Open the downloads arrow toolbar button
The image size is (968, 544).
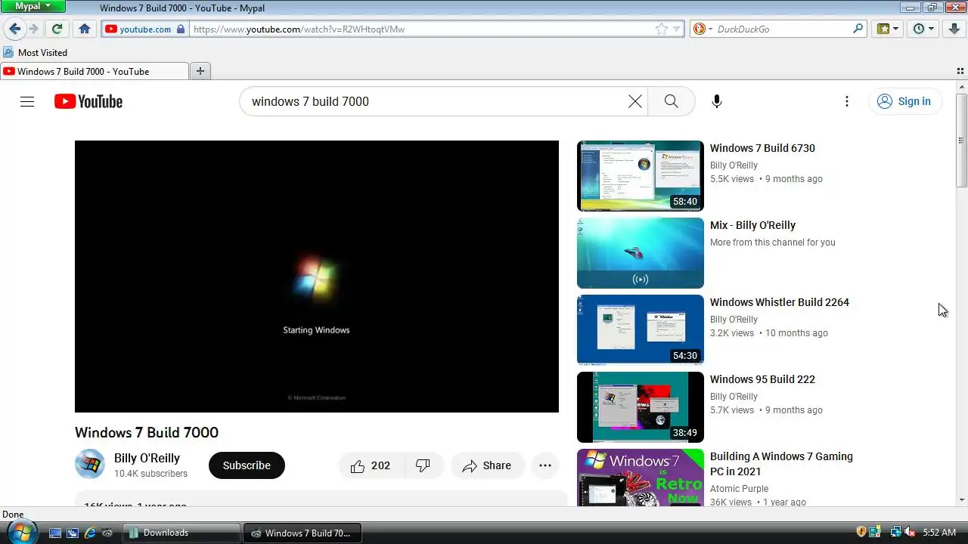[954, 29]
